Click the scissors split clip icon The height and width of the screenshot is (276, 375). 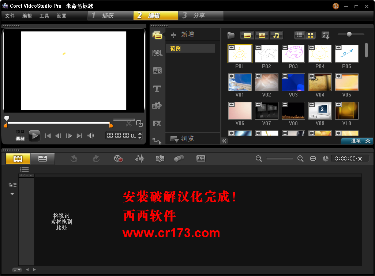pyautogui.click(x=128, y=124)
